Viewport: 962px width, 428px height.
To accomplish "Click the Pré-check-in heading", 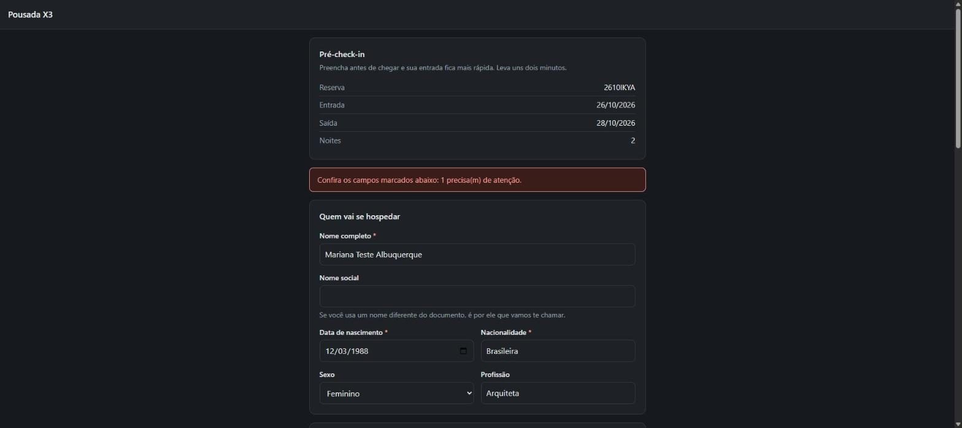I will [x=342, y=55].
